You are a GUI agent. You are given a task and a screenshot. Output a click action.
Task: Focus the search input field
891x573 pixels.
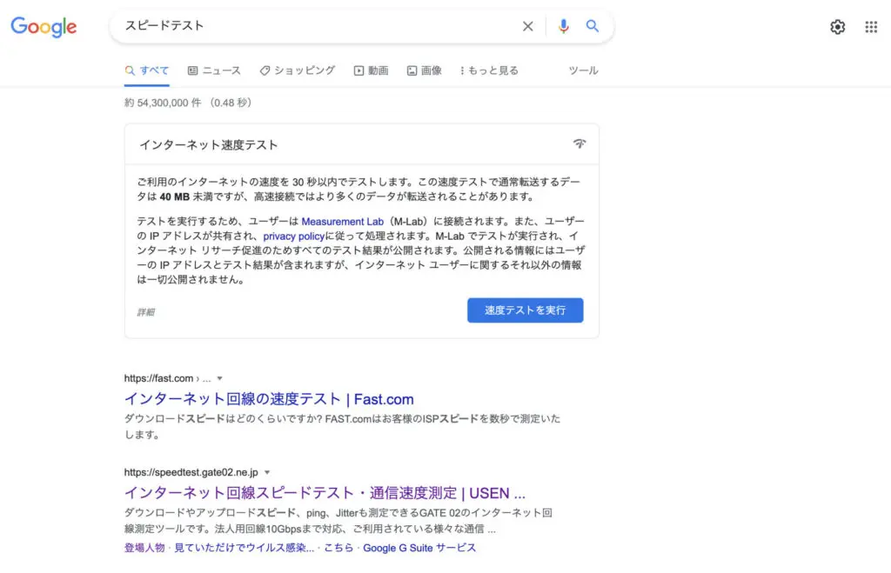[313, 26]
